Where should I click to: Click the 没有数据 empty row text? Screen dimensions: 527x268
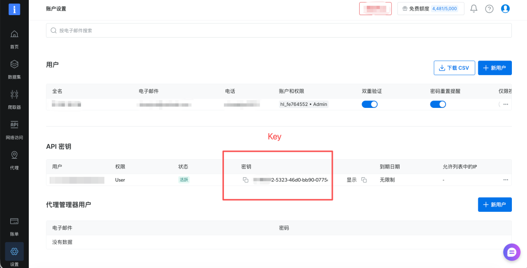(62, 242)
